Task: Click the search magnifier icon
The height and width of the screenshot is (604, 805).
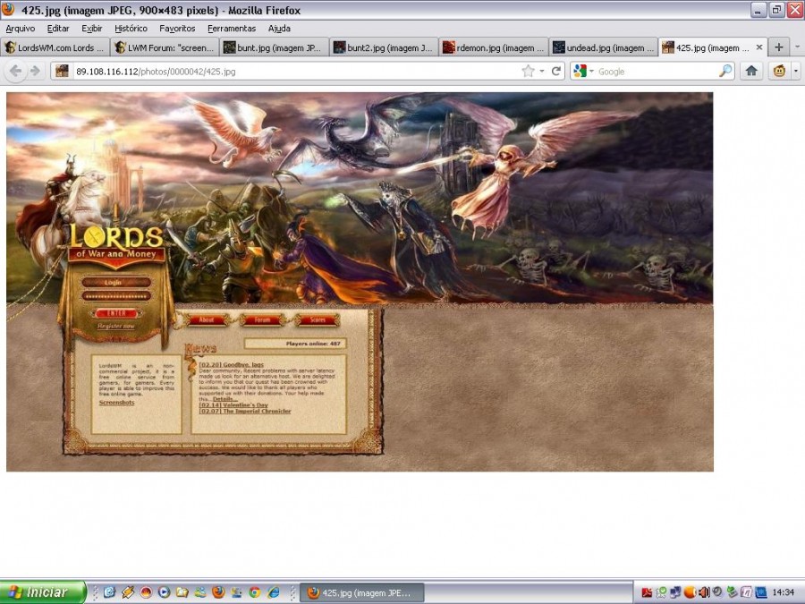Action: 725,71
